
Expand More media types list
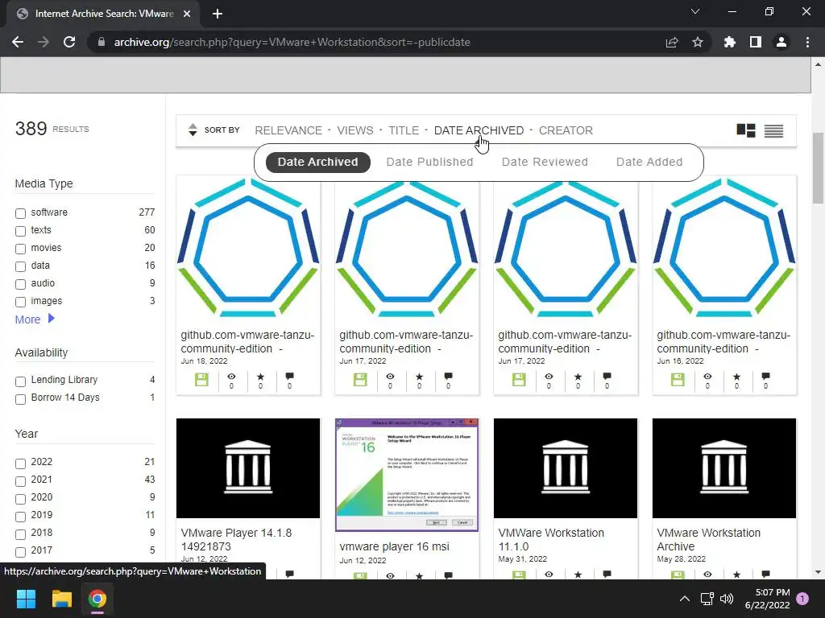(x=35, y=319)
